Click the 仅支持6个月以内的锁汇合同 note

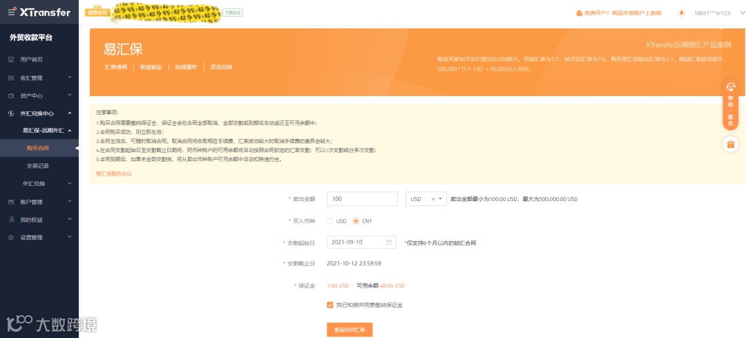440,243
